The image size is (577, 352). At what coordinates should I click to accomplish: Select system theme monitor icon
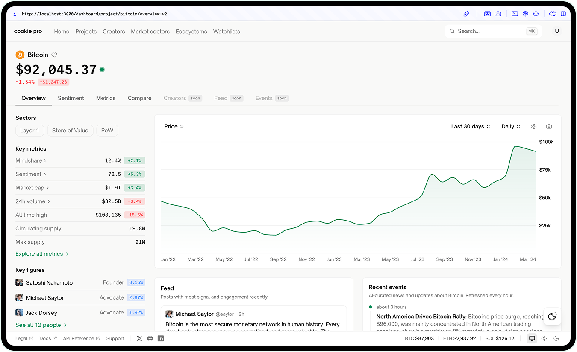[532, 338]
